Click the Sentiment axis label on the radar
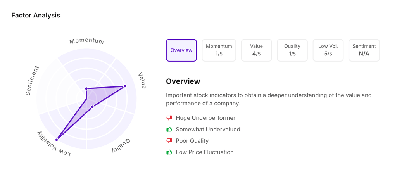 coord(33,81)
